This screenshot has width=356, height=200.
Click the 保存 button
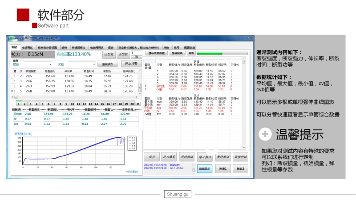coord(152,157)
